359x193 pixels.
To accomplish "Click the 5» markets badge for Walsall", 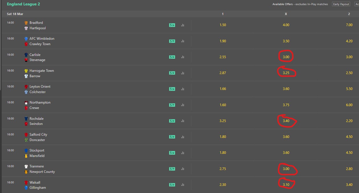I will point(172,185).
